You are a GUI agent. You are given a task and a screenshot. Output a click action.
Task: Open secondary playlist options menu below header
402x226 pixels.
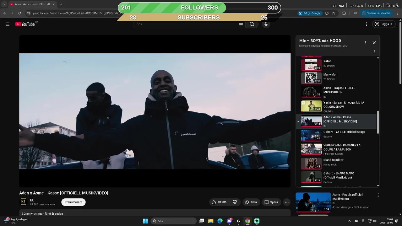click(374, 52)
